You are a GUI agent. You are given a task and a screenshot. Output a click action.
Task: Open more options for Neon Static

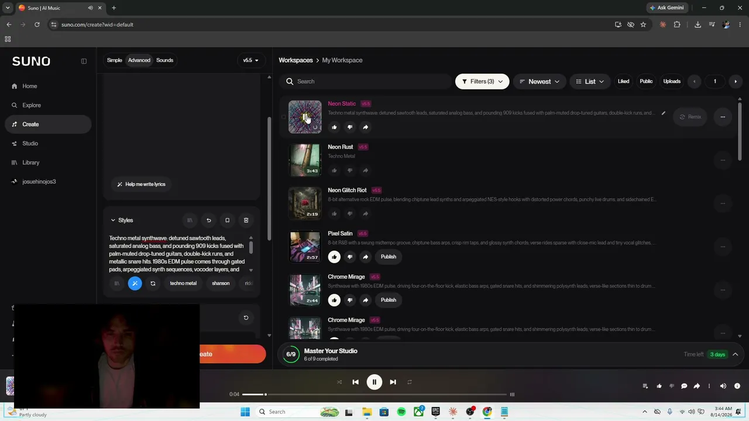coord(723,117)
